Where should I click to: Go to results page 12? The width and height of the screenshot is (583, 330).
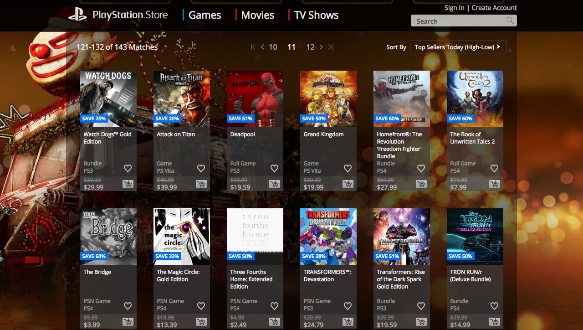coord(310,47)
